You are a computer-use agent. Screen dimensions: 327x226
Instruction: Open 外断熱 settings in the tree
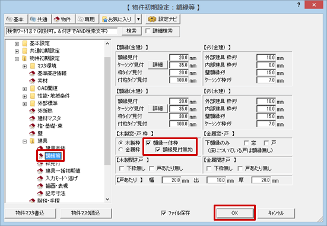[x=45, y=111]
